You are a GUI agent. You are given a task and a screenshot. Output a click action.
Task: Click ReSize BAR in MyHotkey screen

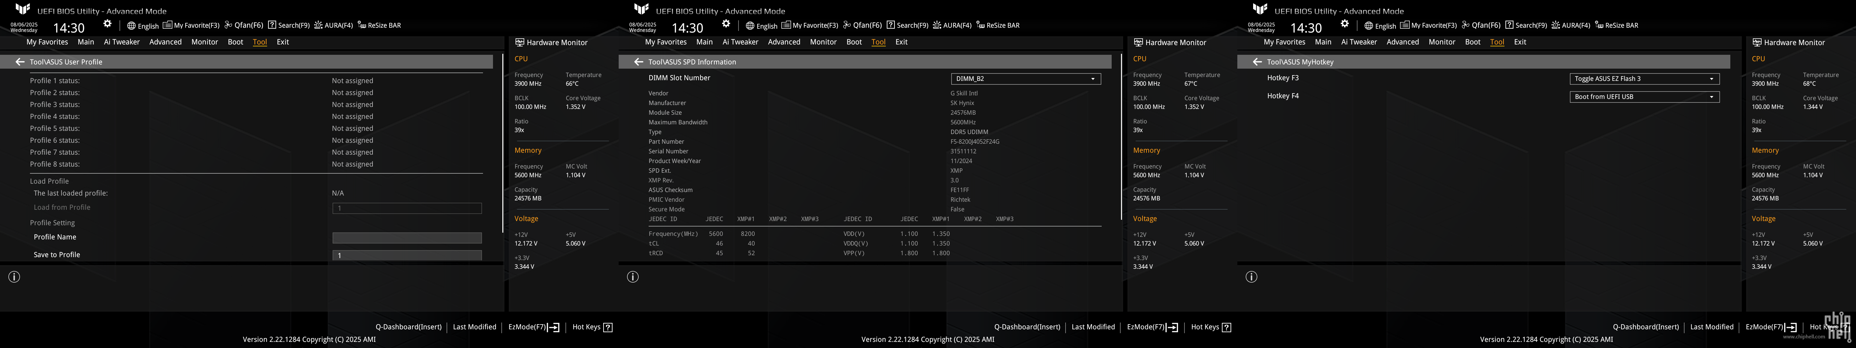point(1617,25)
